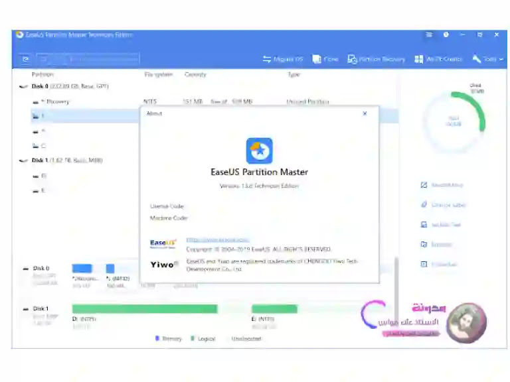Click the FAT32 partition block in Disk 0 map
Image resolution: width=510 pixels, height=382 pixels.
click(x=110, y=269)
